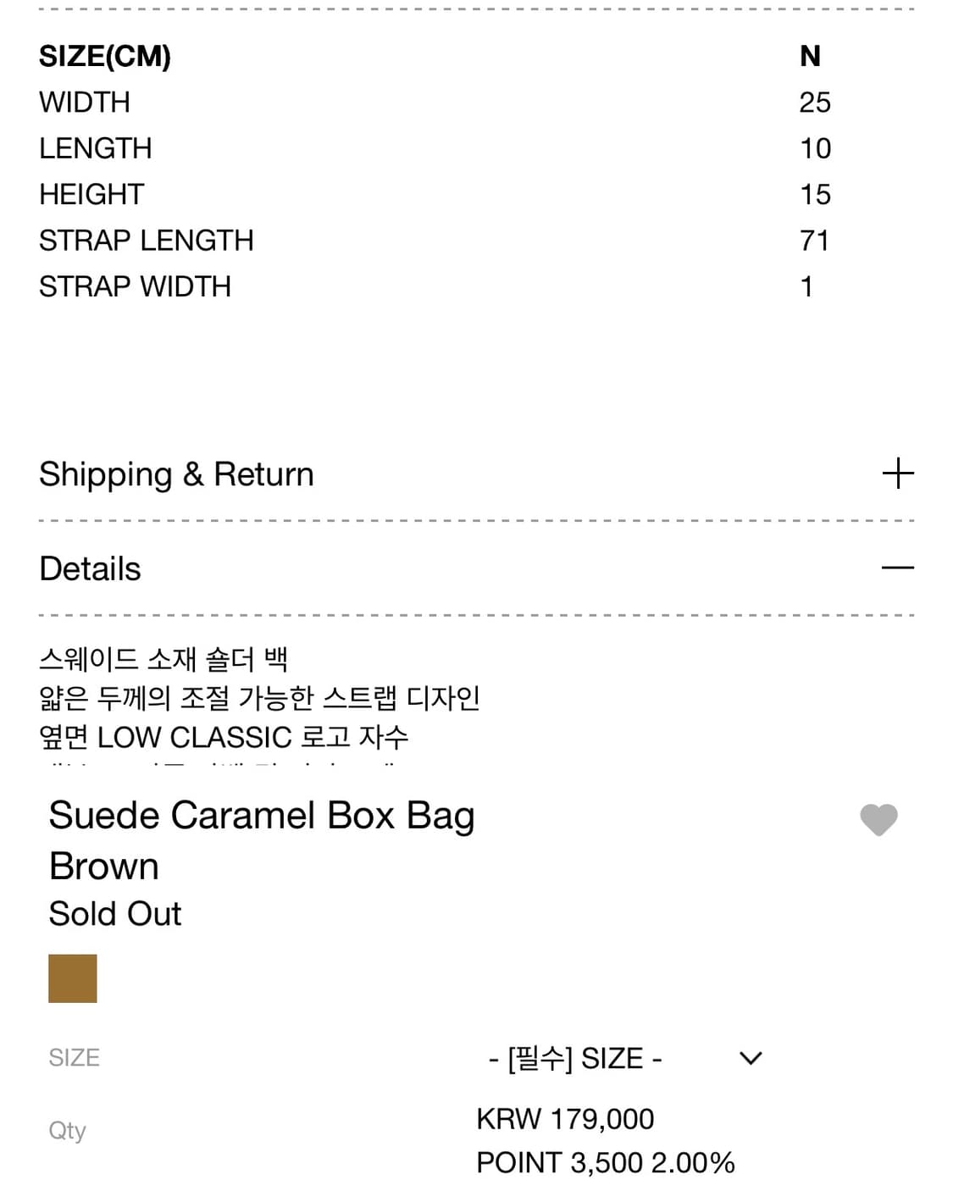The width and height of the screenshot is (953, 1191).
Task: Click the Qty label
Action: click(68, 1130)
